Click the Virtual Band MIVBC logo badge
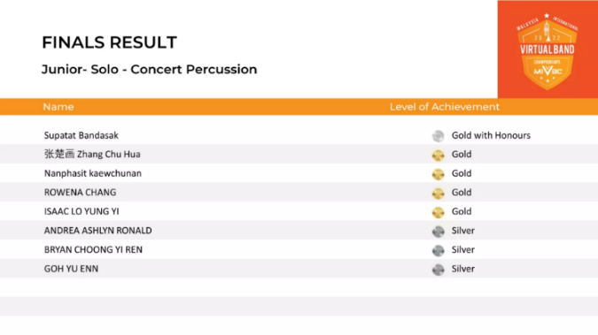The image size is (598, 335). (x=548, y=51)
